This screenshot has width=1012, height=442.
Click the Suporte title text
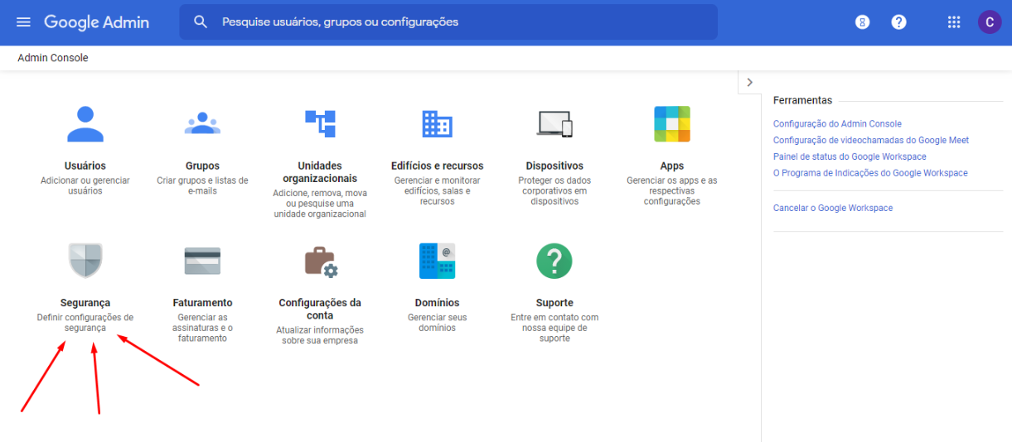(x=554, y=303)
